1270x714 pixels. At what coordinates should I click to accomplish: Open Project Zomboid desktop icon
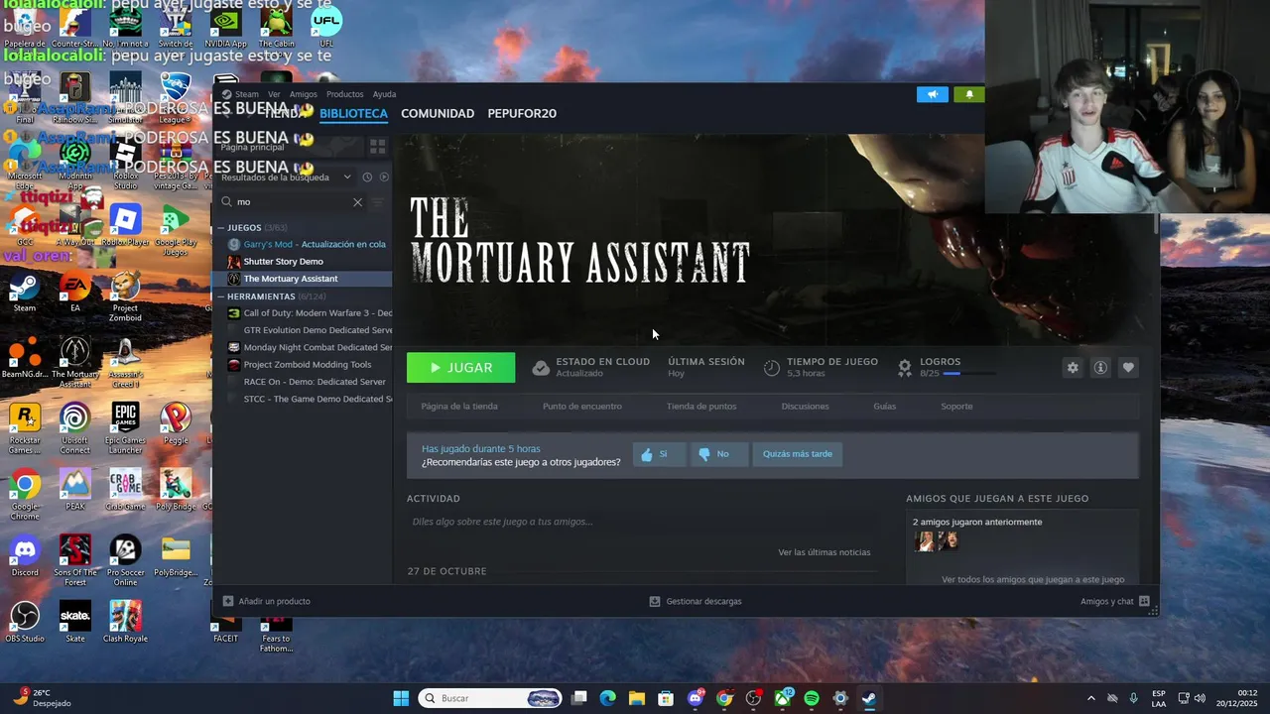pyautogui.click(x=125, y=298)
